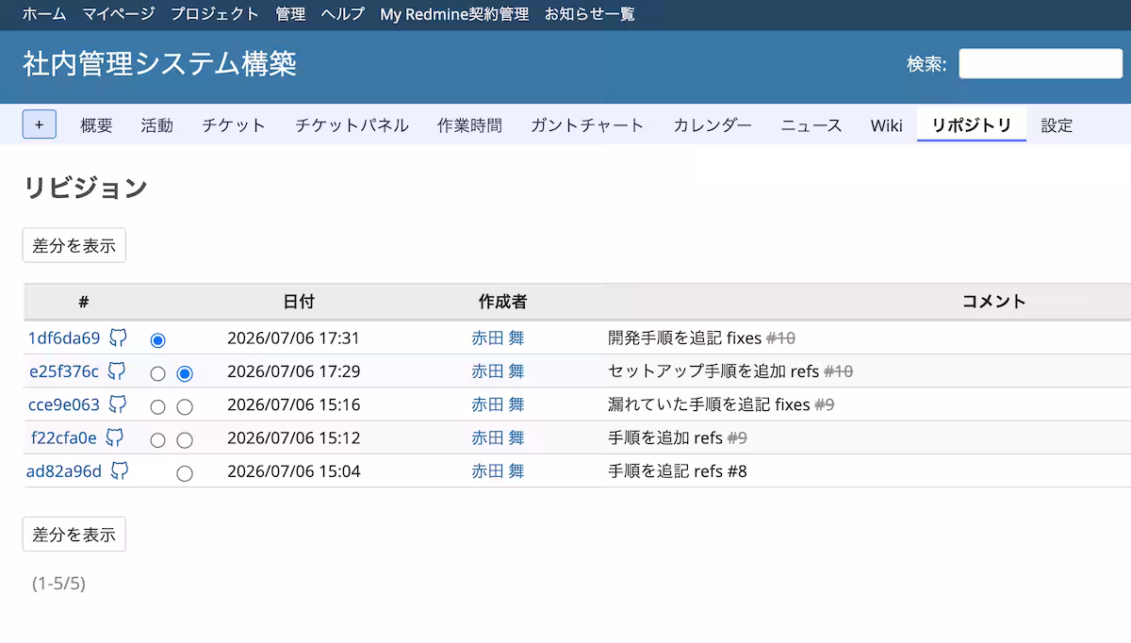The height and width of the screenshot is (643, 1131).
Task: Switch to ガントチャート tab
Action: pyautogui.click(x=587, y=125)
